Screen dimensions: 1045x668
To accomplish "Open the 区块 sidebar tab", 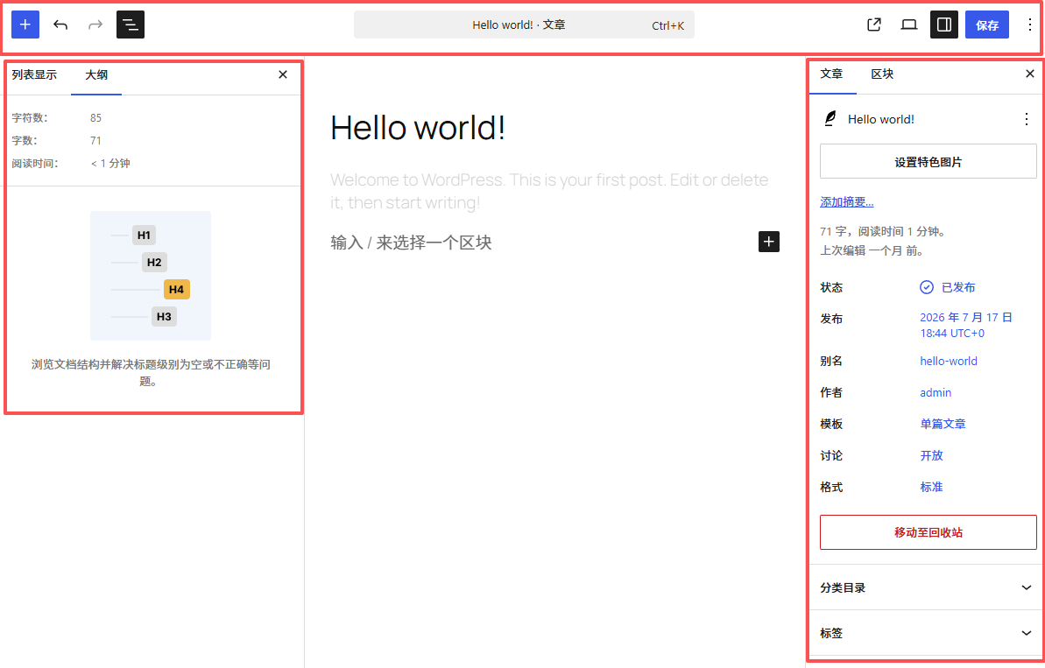I will [882, 74].
